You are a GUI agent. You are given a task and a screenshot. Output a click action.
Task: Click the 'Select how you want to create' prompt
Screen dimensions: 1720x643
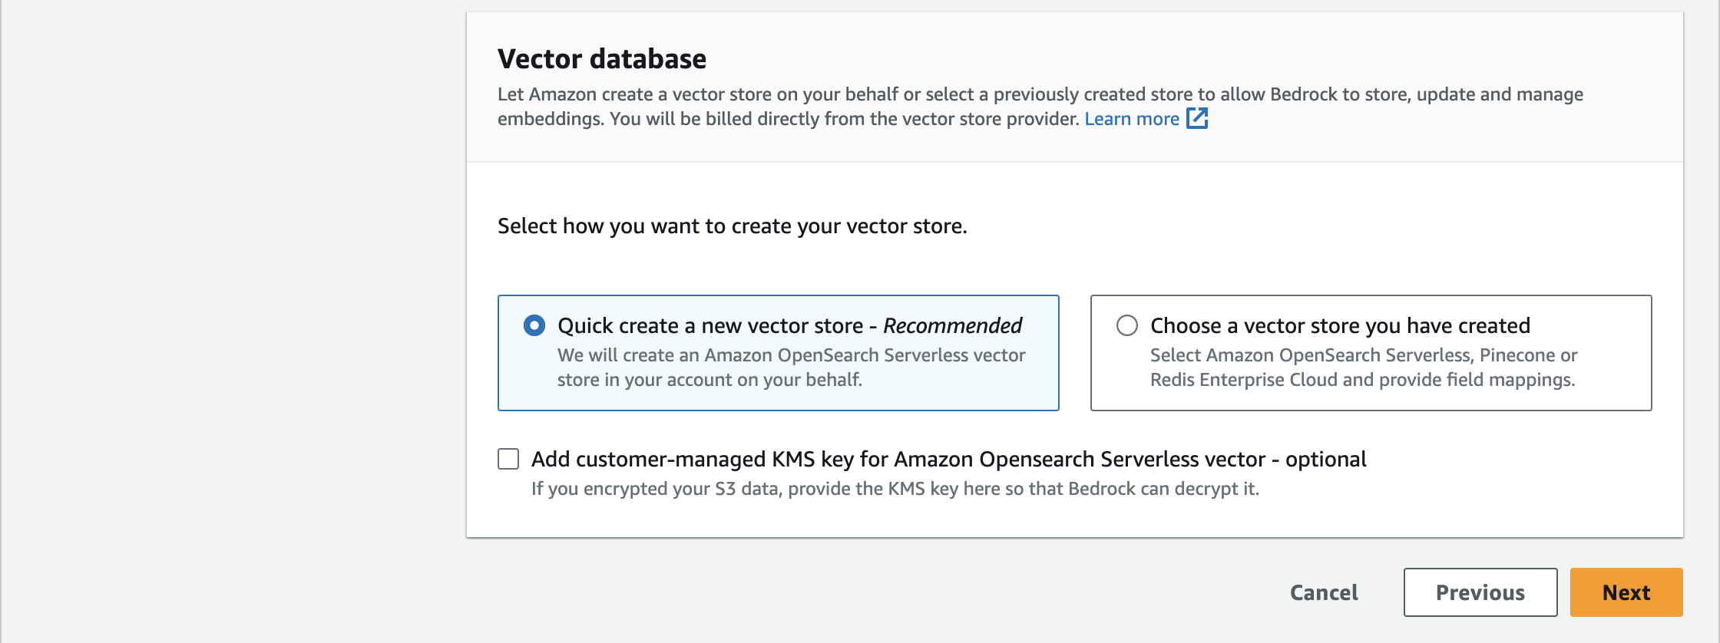pos(732,226)
